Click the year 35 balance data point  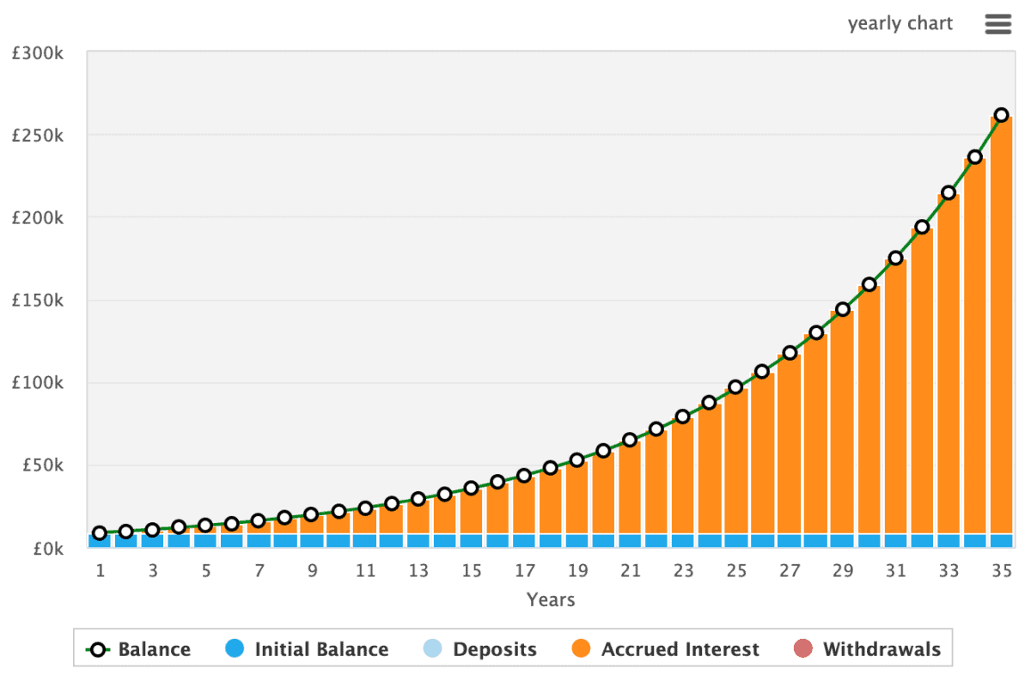click(1001, 115)
